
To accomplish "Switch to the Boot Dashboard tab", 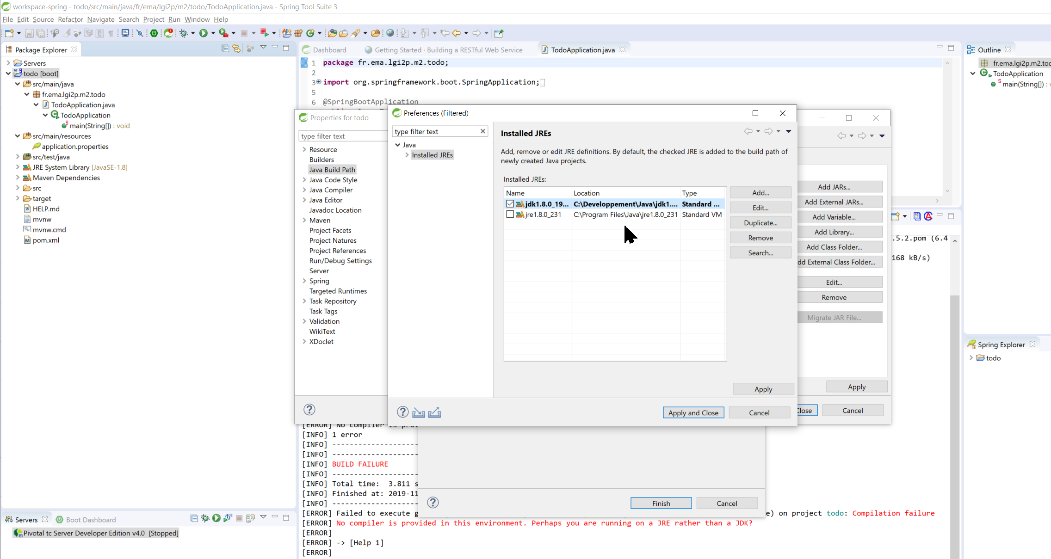I will [x=86, y=520].
